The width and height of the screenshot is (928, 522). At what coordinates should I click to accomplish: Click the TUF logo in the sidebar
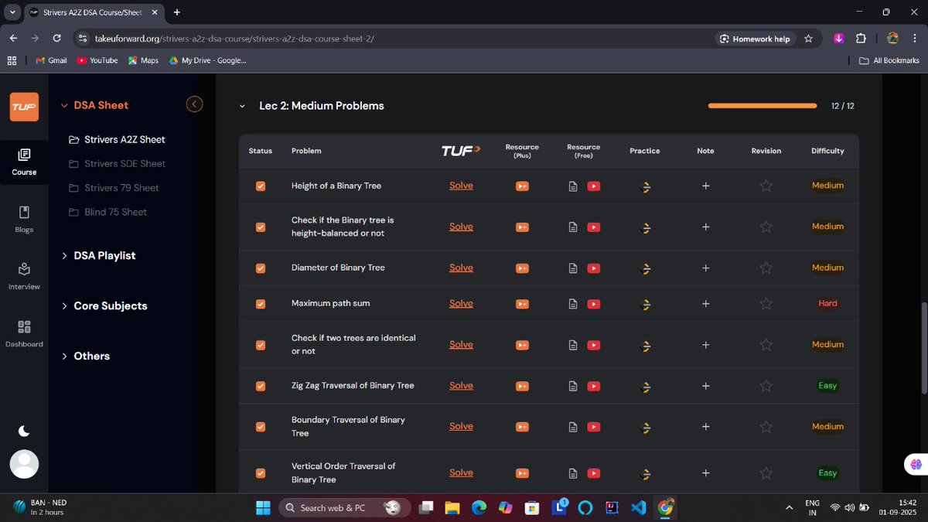24,107
